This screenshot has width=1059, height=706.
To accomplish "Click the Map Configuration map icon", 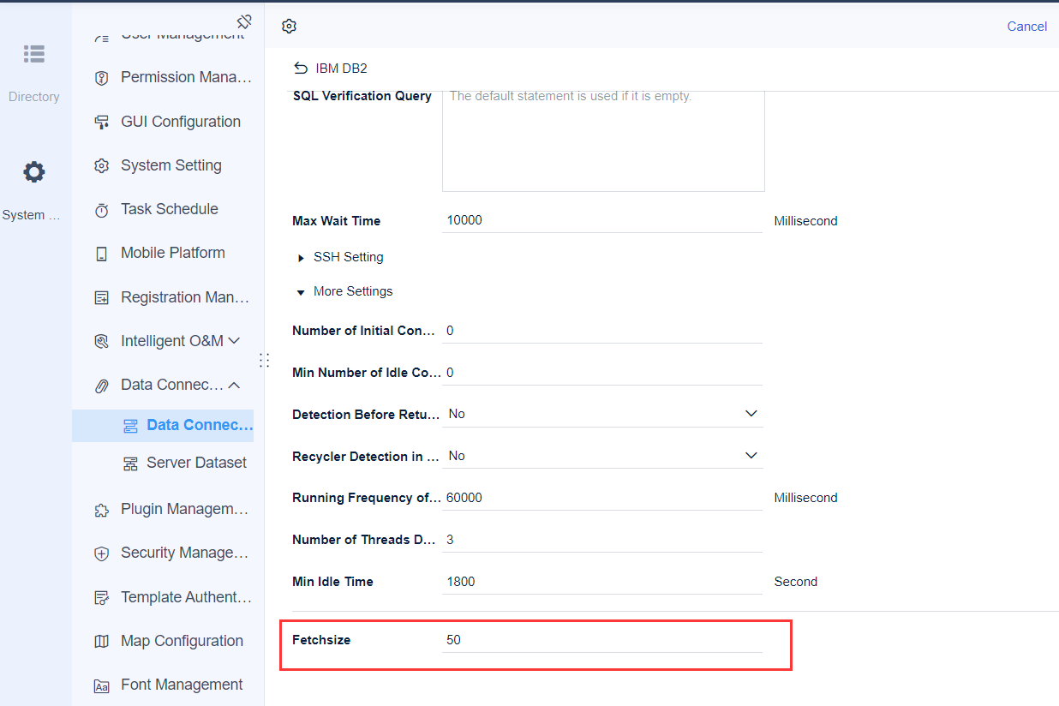I will click(x=102, y=642).
